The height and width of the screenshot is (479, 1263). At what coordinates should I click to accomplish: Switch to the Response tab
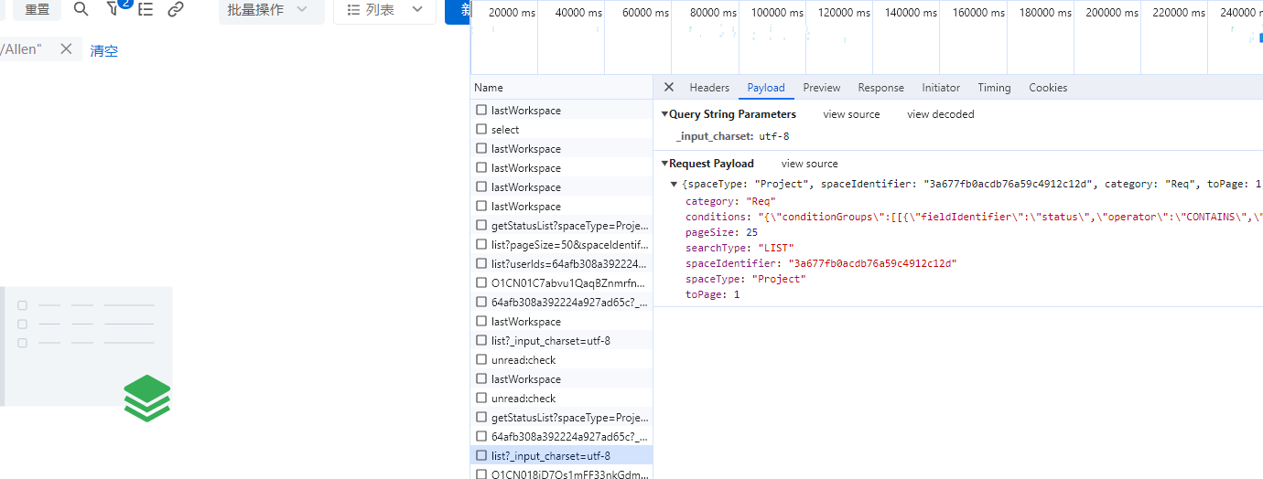880,88
